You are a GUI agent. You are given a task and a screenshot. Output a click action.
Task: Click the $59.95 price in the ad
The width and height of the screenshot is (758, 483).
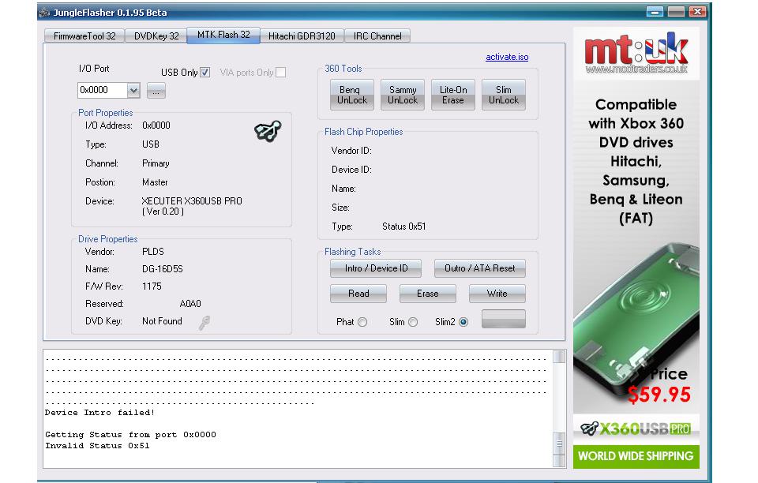pos(659,395)
